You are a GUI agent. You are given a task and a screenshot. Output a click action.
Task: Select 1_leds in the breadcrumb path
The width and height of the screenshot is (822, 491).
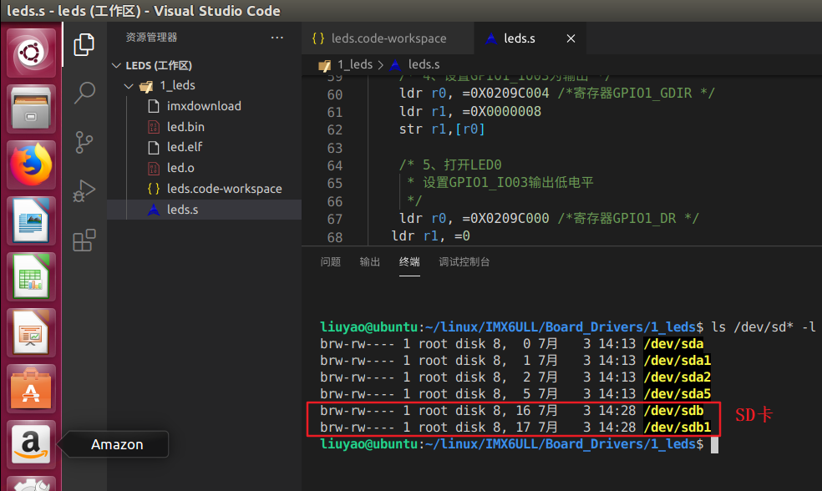click(354, 64)
